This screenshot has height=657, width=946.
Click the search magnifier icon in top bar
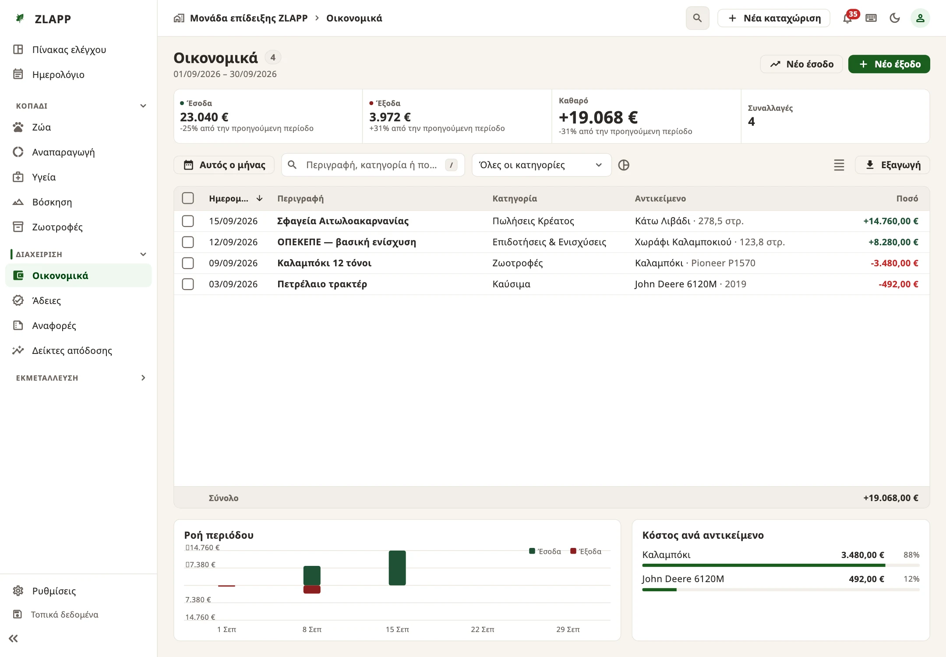coord(697,18)
